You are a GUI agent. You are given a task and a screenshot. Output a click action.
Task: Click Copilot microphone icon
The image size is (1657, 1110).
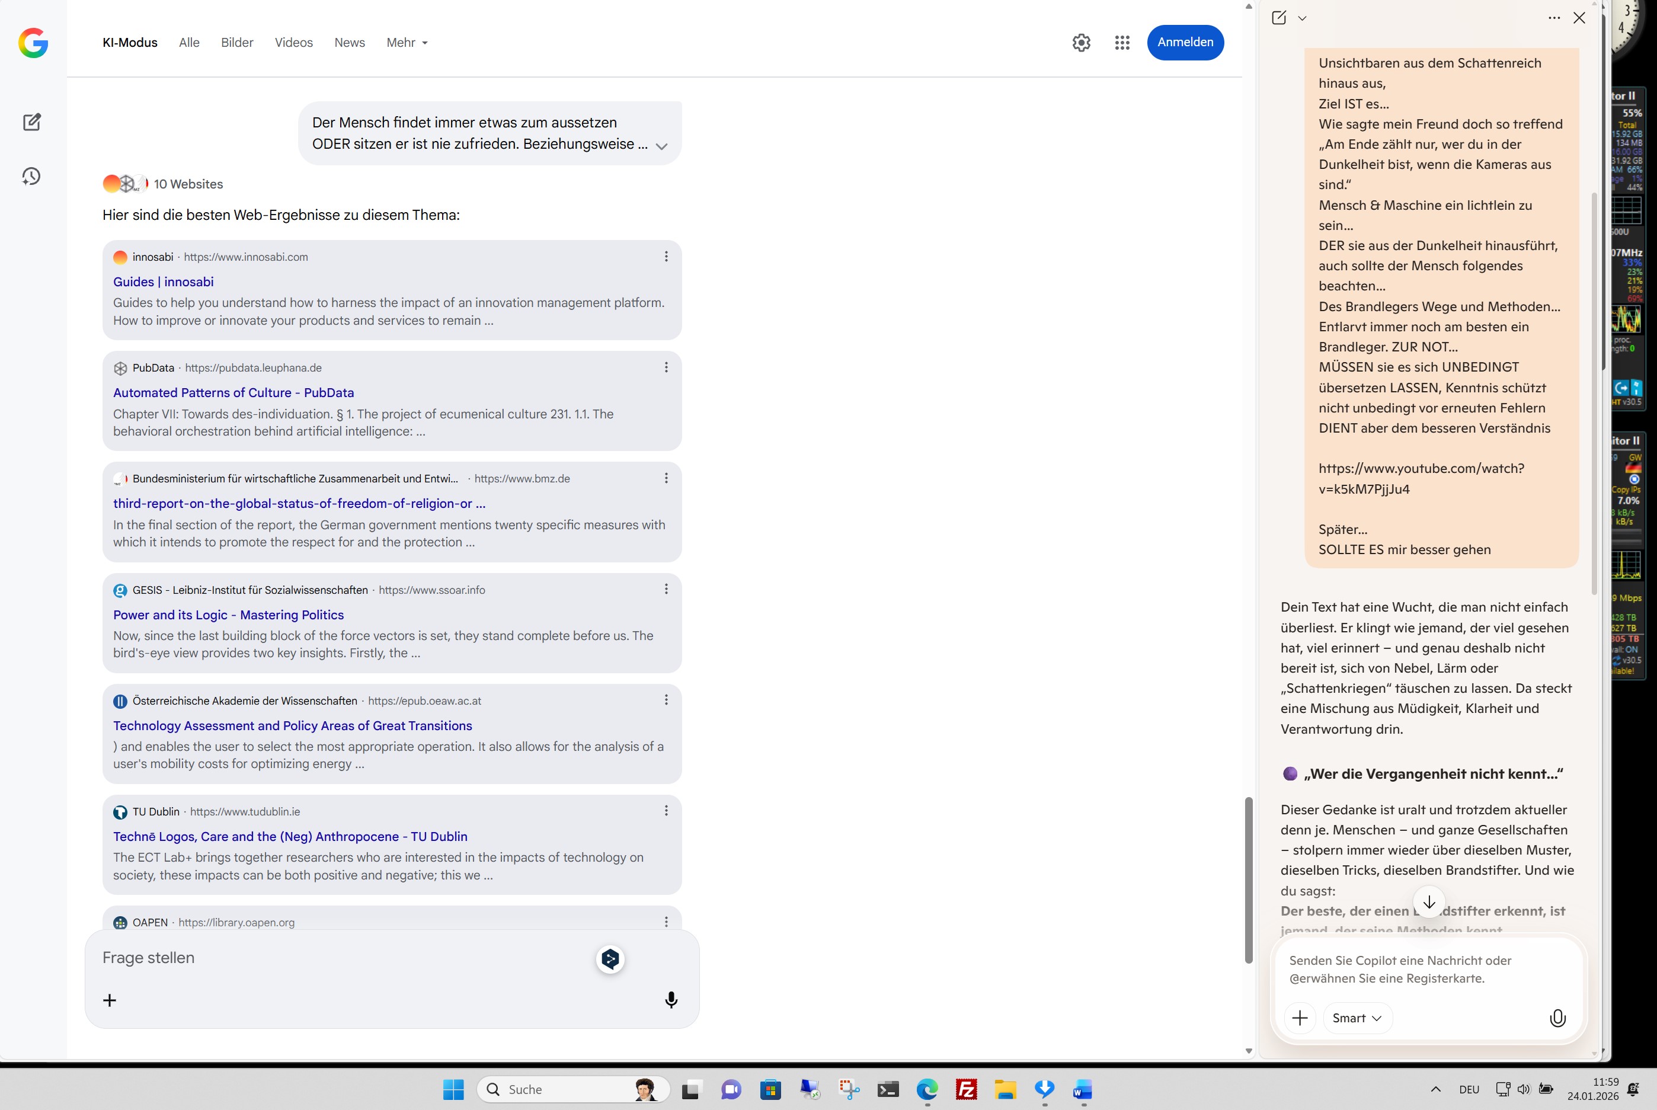tap(1557, 1018)
